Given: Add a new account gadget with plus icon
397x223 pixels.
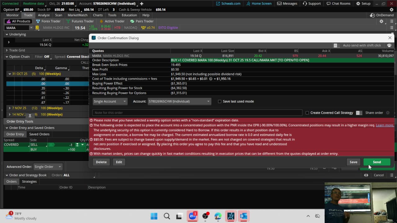Looking at the screenshot, I should (x=141, y=3).
